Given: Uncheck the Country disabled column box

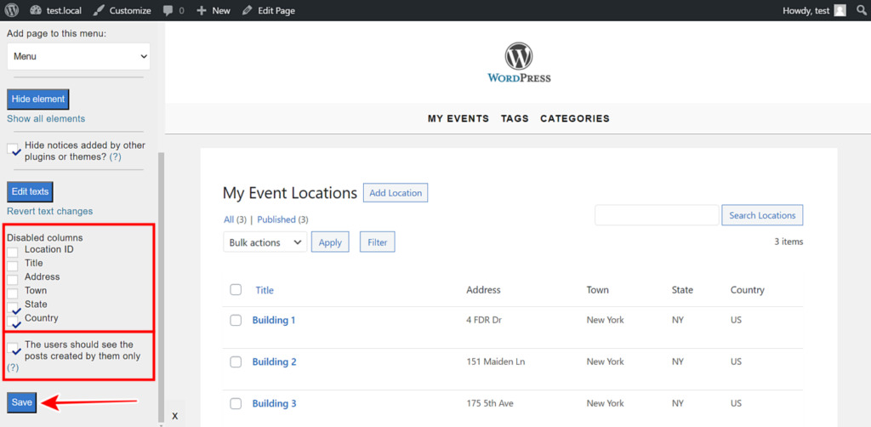Looking at the screenshot, I should point(12,321).
